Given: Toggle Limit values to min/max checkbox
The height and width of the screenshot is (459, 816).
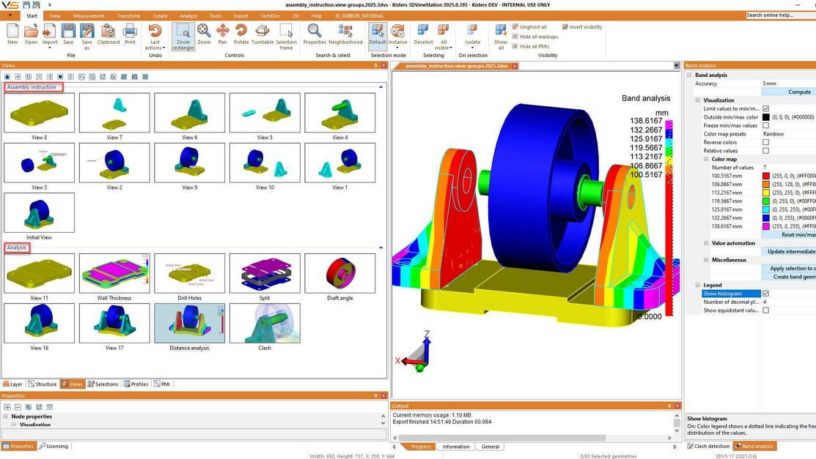Looking at the screenshot, I should [x=765, y=108].
